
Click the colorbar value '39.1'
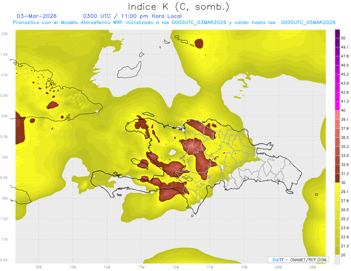[345, 119]
